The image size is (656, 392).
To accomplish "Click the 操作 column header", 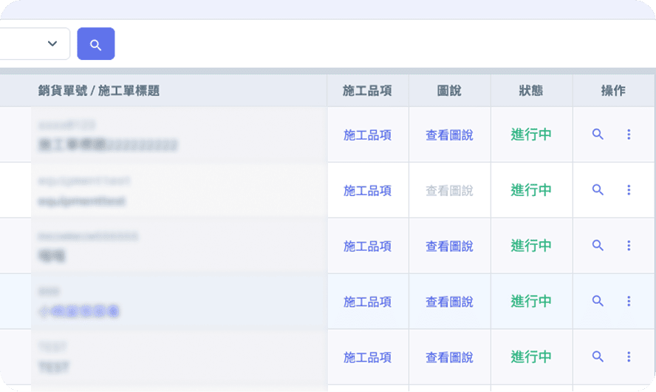I will coord(613,90).
